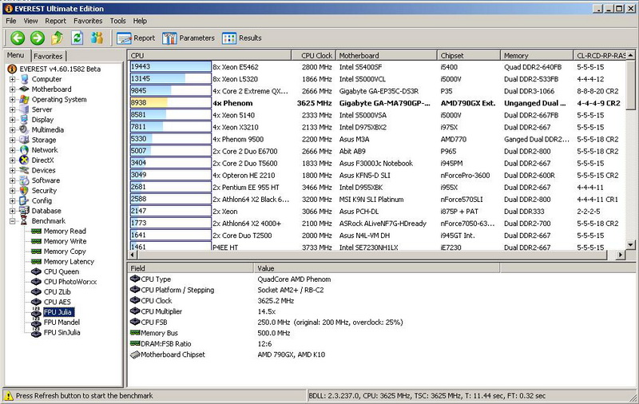The height and width of the screenshot is (404, 639).
Task: Click the Value column header
Action: click(376, 268)
